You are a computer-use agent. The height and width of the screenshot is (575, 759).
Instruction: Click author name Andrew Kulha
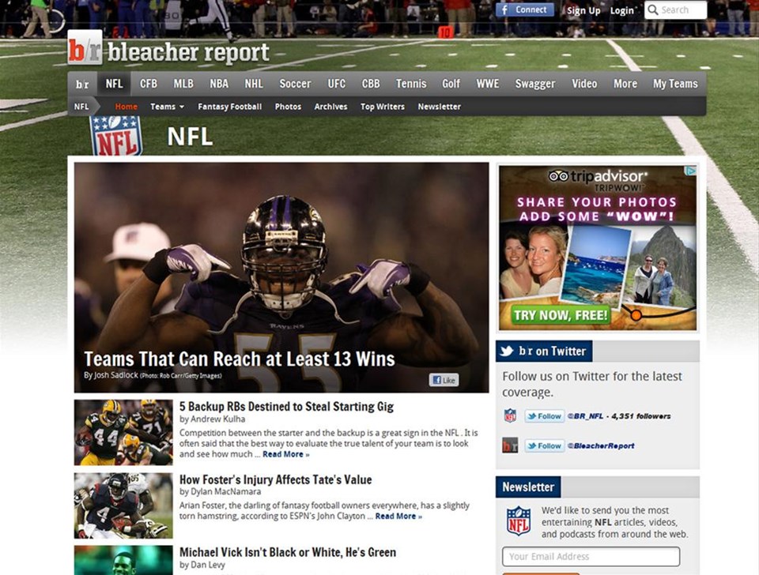pyautogui.click(x=218, y=419)
